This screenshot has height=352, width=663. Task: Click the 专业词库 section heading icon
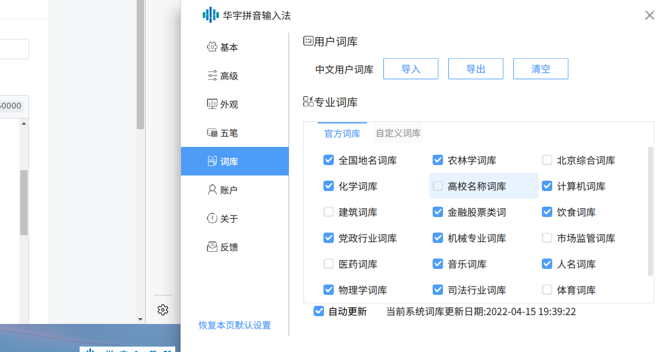(x=308, y=102)
